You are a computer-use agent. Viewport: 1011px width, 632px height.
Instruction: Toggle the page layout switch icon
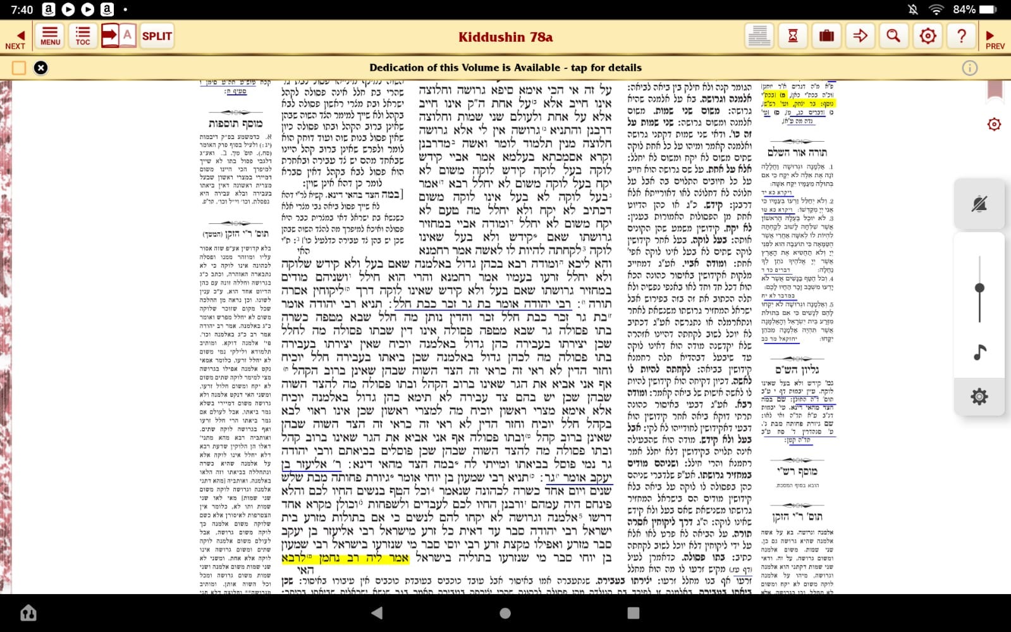click(x=118, y=35)
